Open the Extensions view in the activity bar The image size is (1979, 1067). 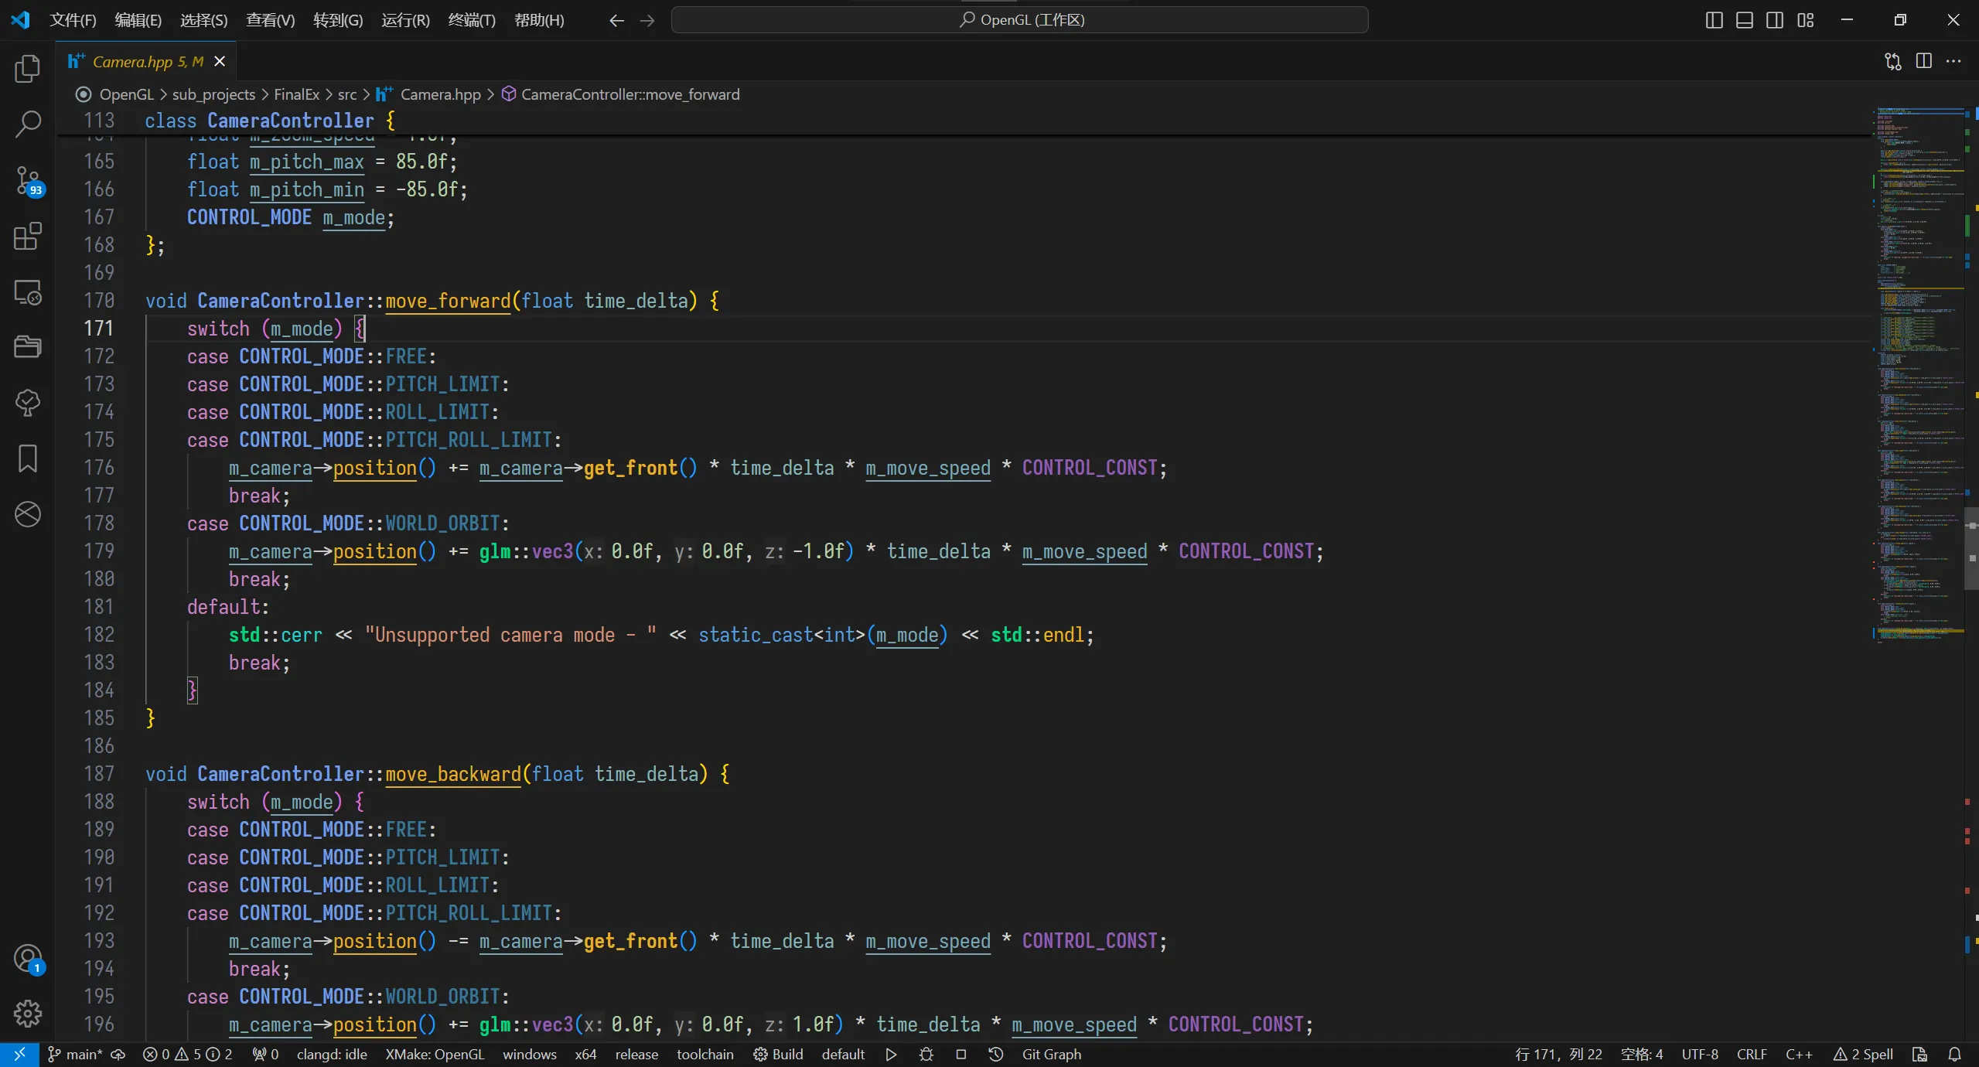click(28, 237)
